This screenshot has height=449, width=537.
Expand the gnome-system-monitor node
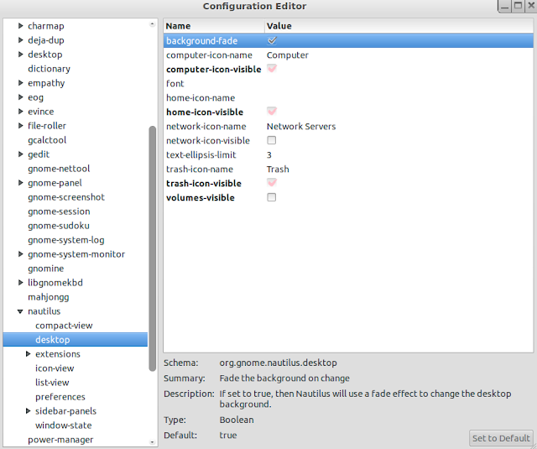click(x=20, y=254)
